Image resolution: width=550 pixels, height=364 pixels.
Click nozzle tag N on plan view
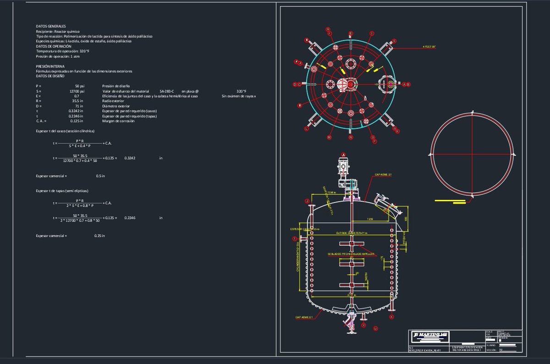351,137
